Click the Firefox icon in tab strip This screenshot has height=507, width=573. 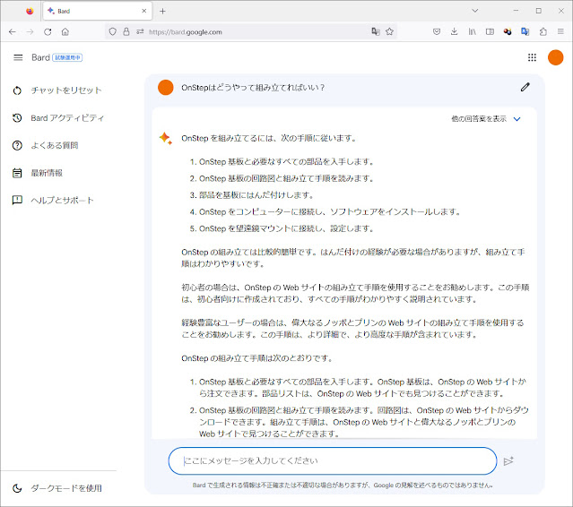[30, 11]
